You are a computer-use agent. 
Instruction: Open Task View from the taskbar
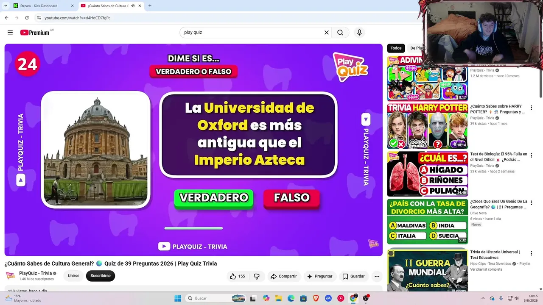(253, 298)
